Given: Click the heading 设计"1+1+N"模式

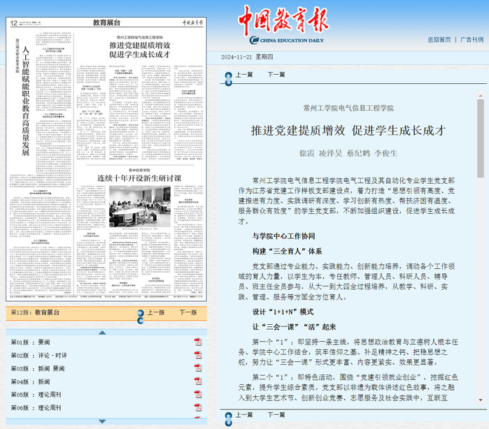Looking at the screenshot, I should coord(283,312).
